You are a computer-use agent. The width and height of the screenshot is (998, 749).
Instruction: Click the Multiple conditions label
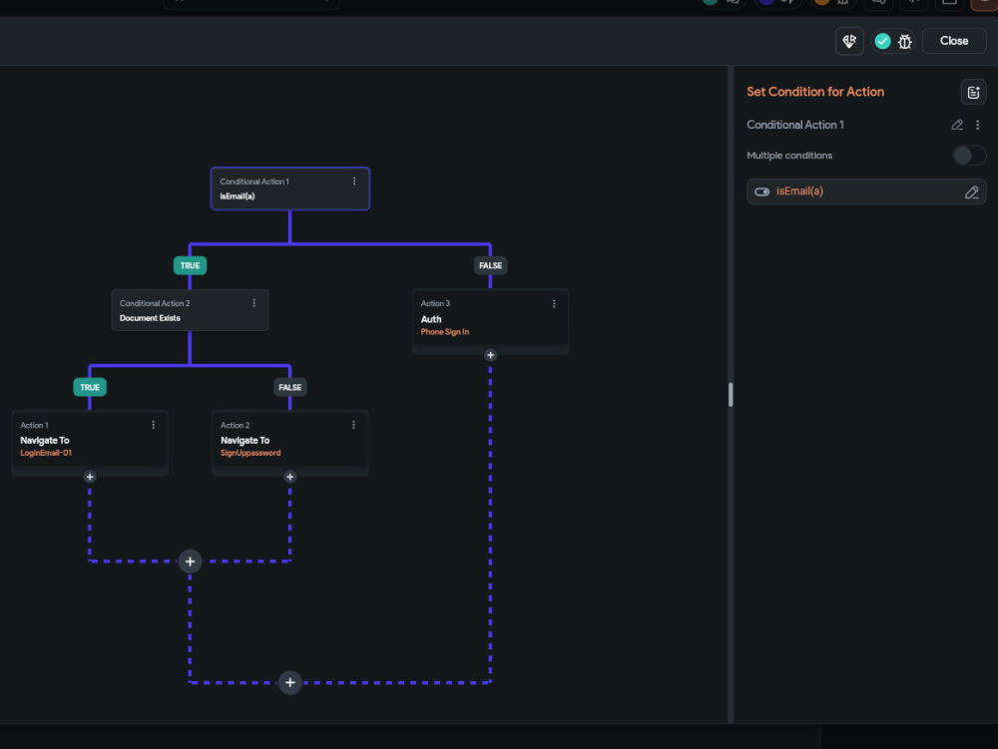[789, 156]
